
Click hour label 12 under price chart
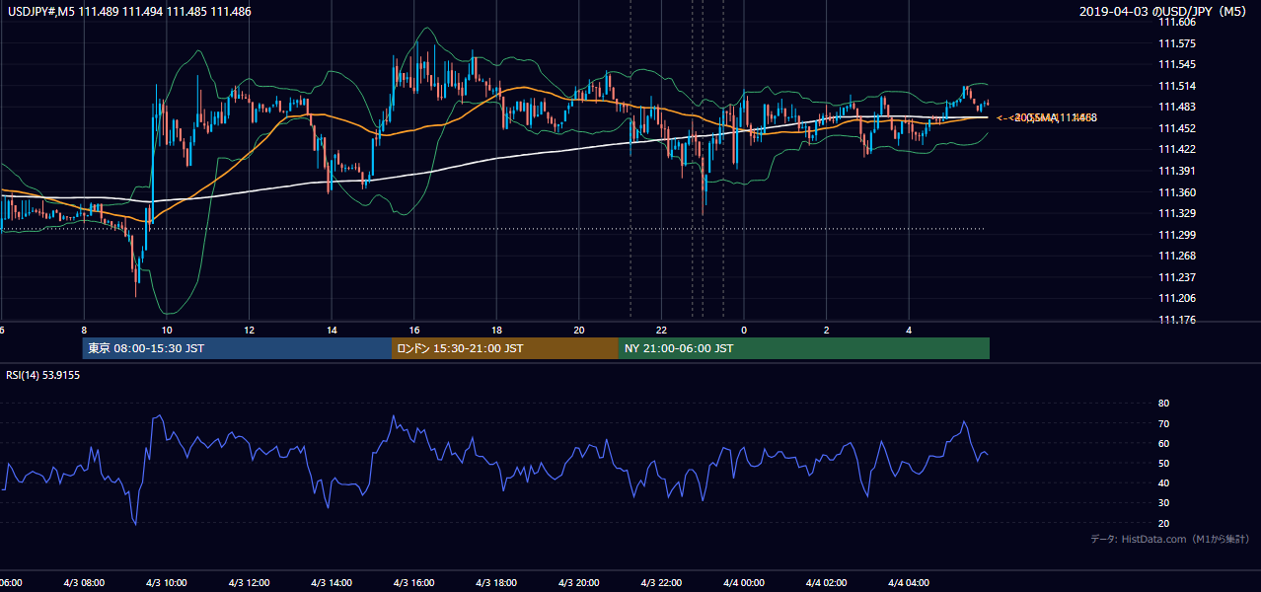(x=250, y=330)
